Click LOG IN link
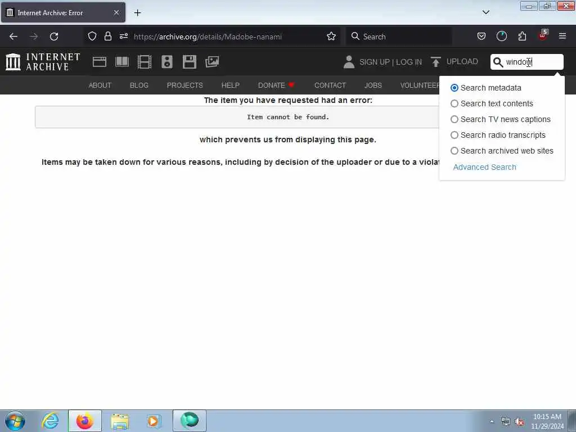The image size is (576, 432). (409, 62)
